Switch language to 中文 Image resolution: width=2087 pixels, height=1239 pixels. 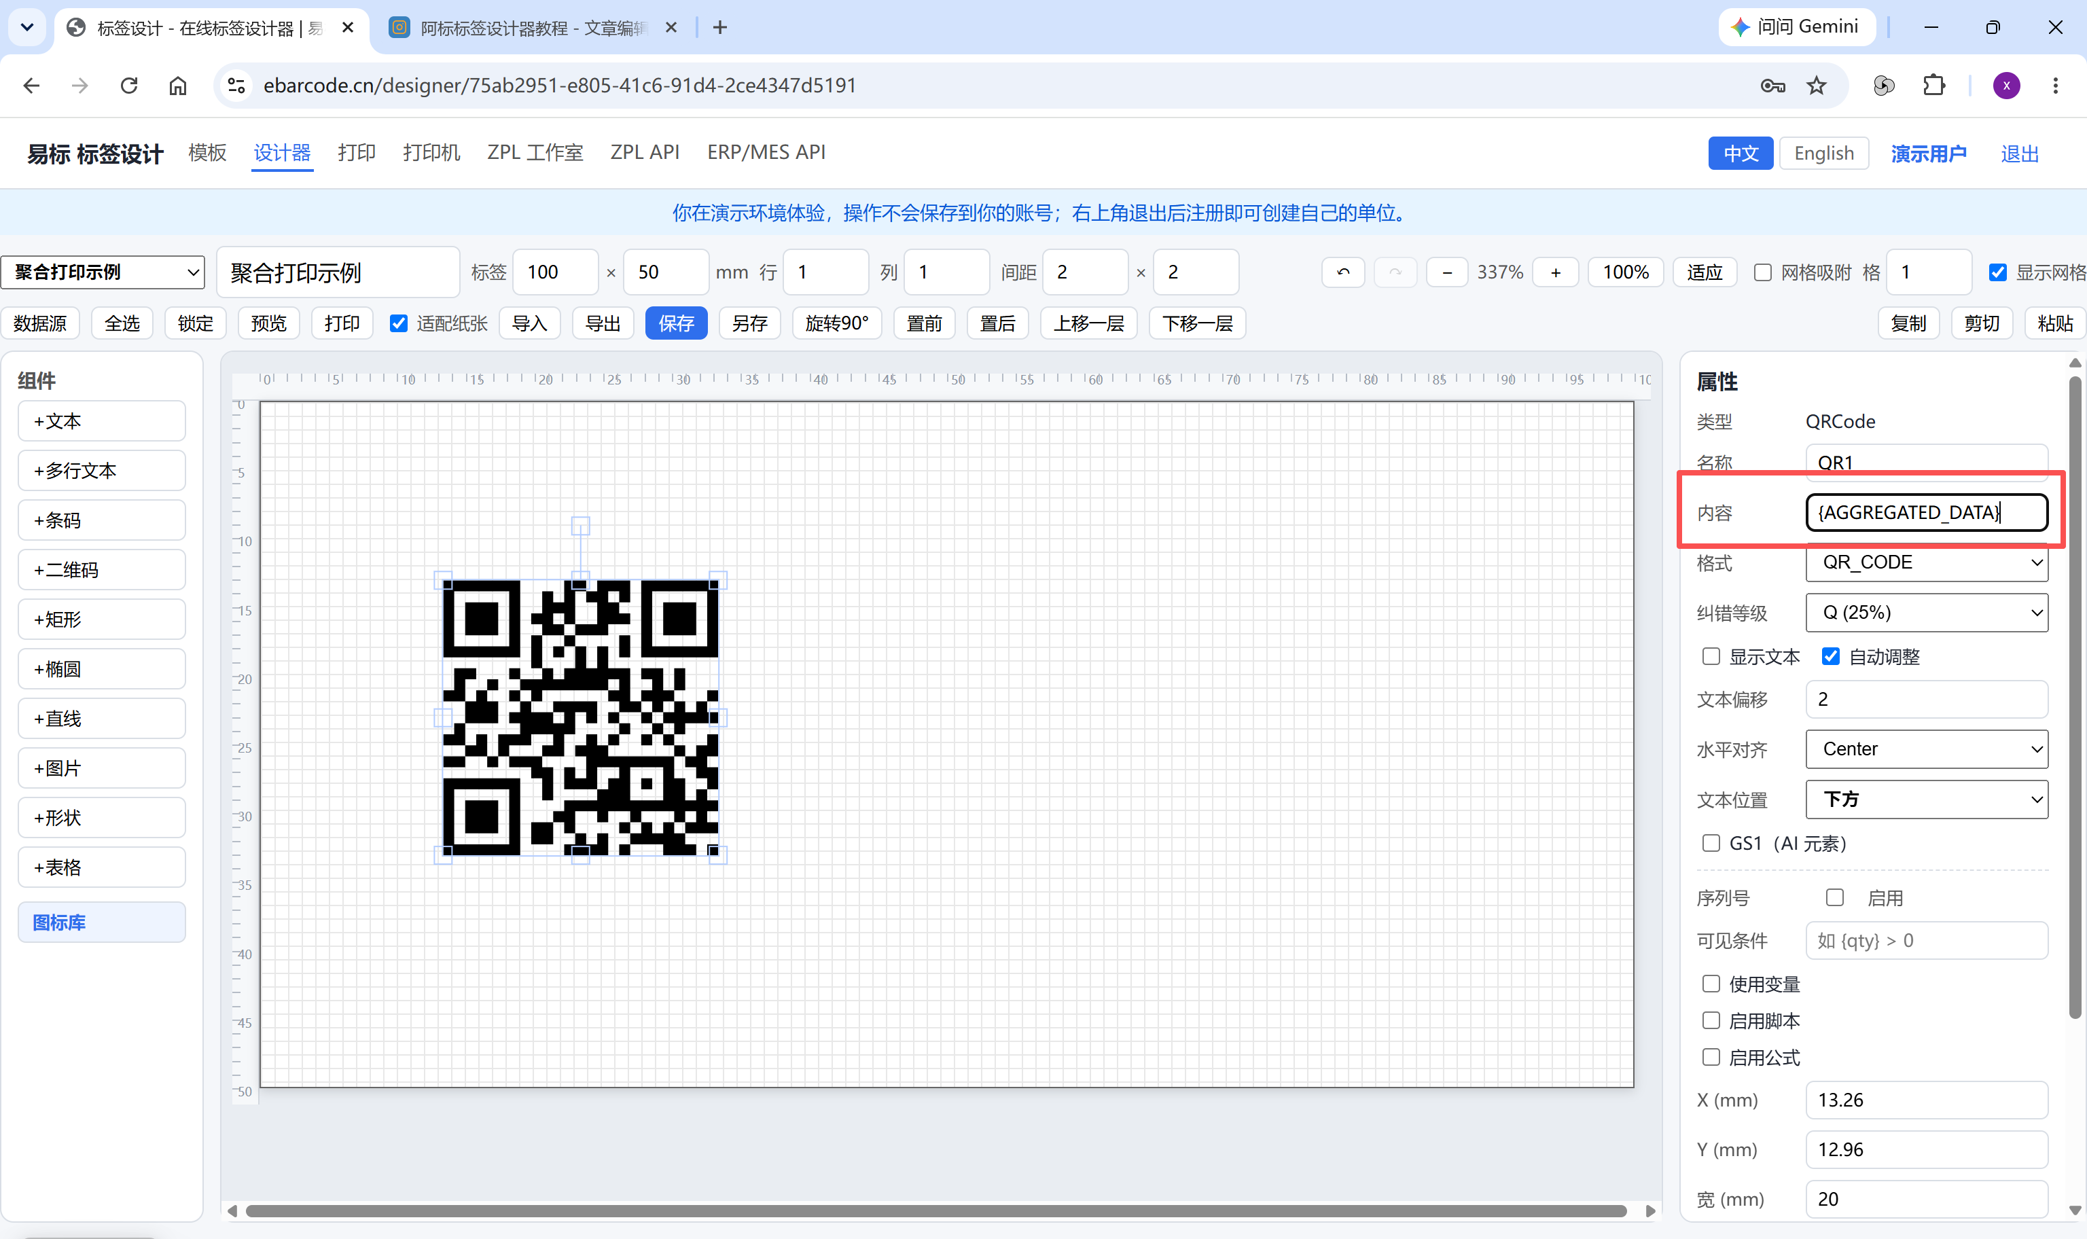[x=1741, y=154]
